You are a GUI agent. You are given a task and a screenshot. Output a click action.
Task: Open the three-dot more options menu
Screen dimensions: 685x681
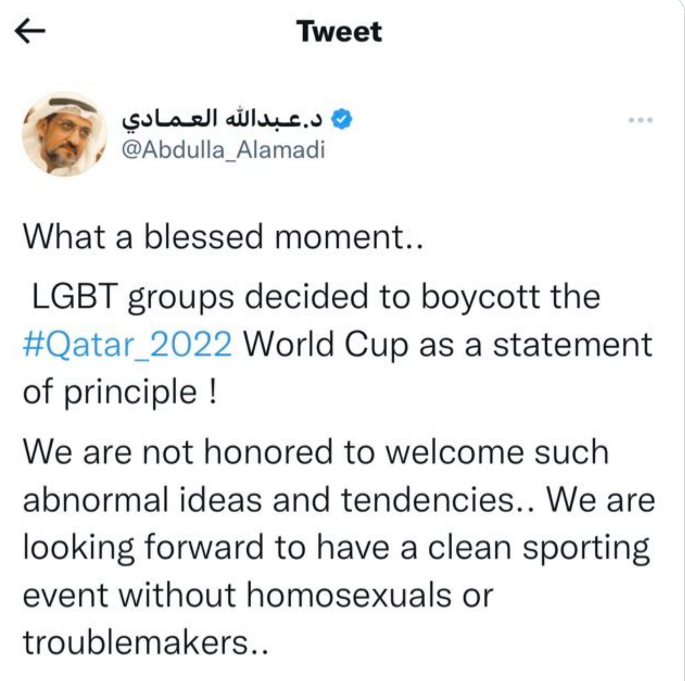pyautogui.click(x=641, y=120)
